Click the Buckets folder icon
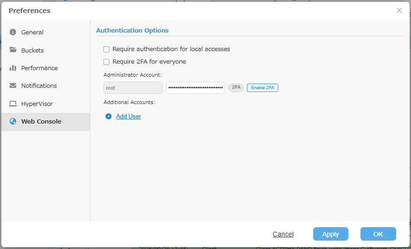The height and width of the screenshot is (249, 411). 13,50
